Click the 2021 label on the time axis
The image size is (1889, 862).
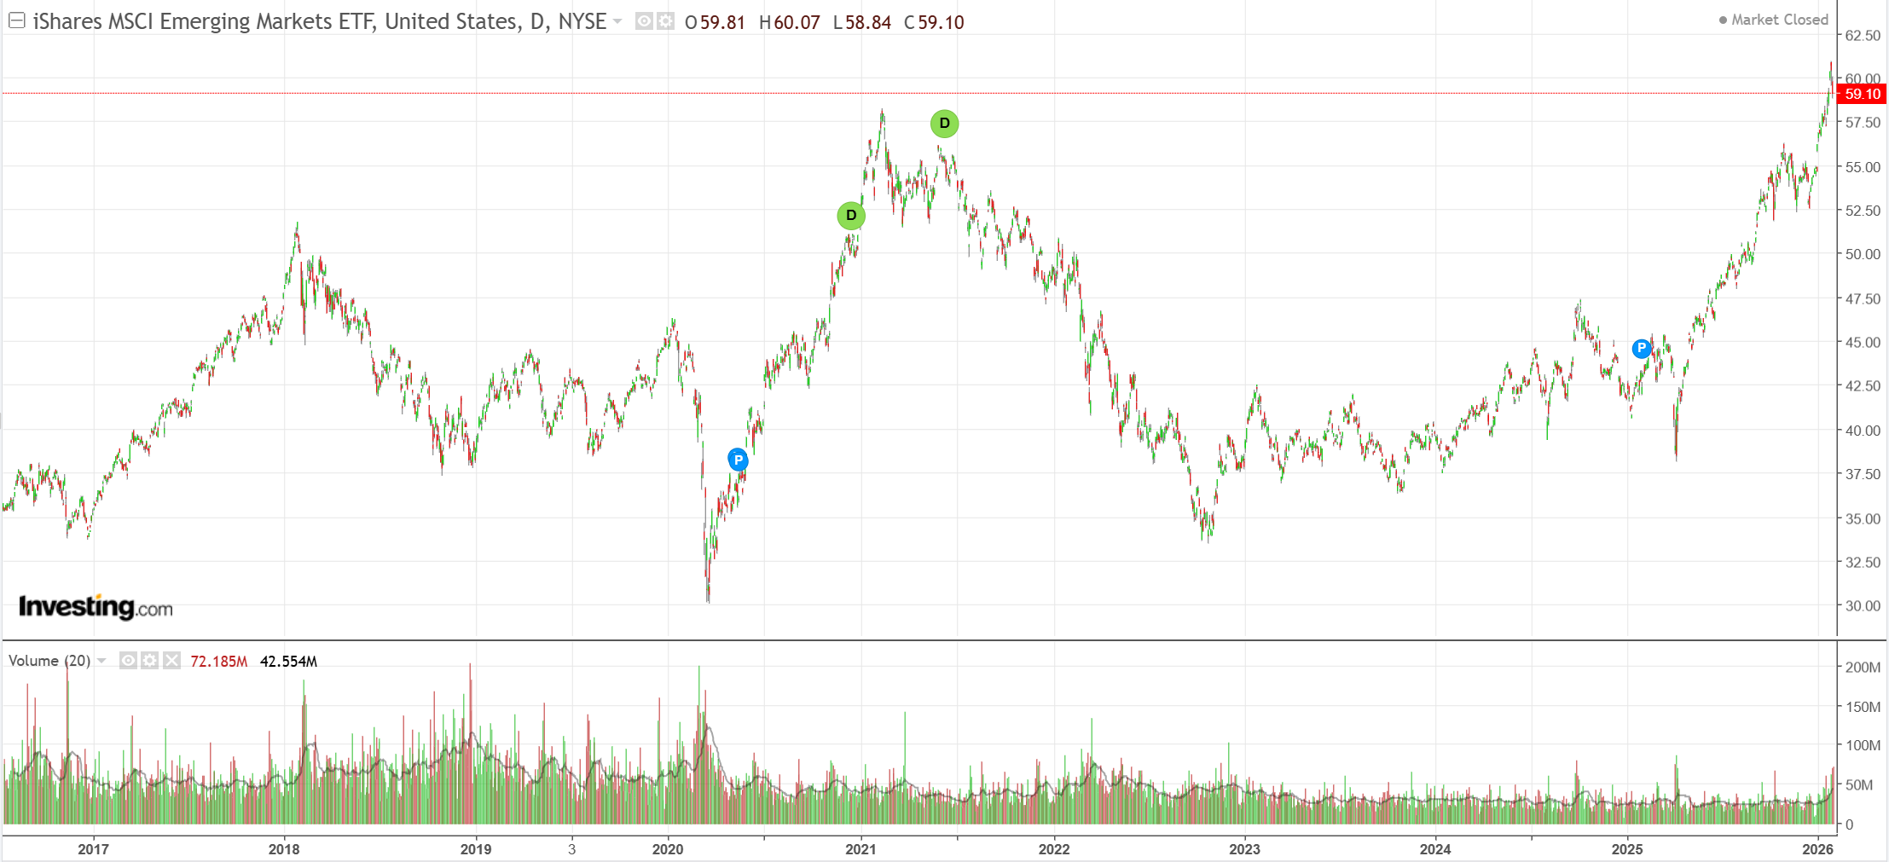860,849
